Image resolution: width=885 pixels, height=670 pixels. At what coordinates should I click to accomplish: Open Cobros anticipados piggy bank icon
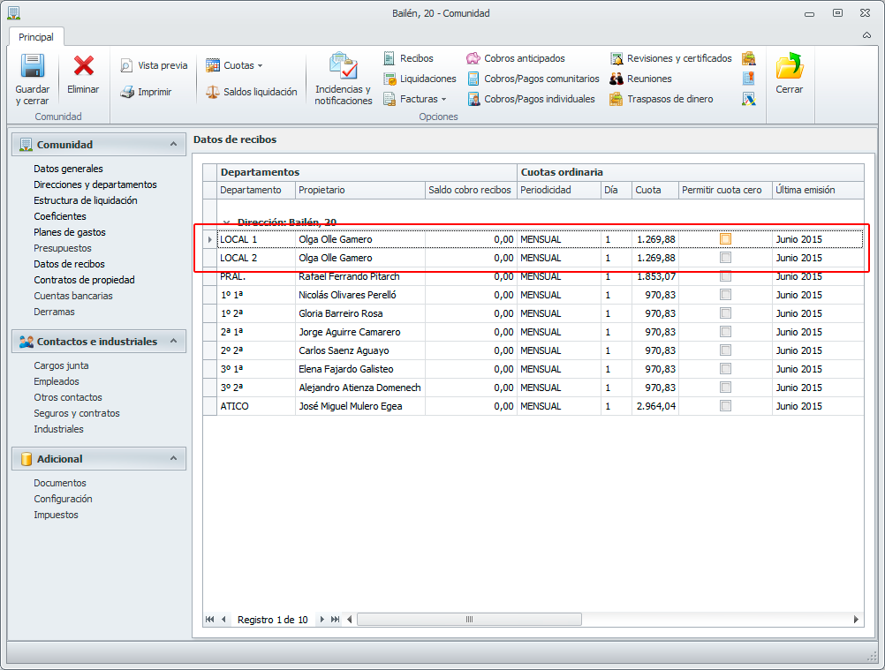point(473,58)
